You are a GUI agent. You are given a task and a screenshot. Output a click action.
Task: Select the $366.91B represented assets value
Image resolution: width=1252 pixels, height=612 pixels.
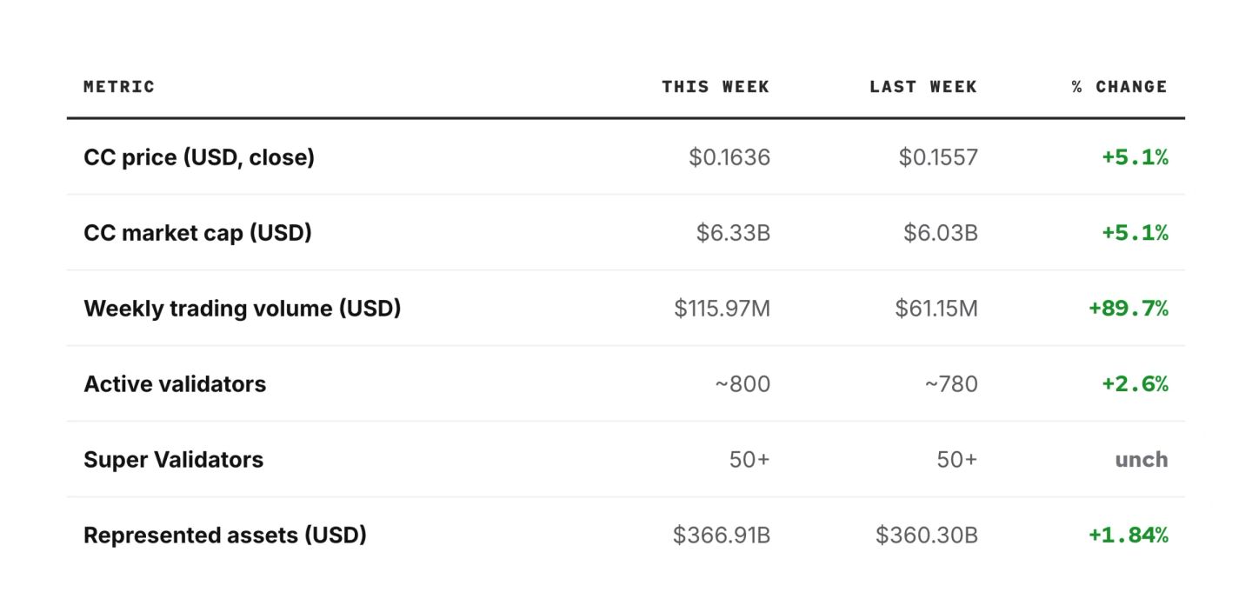pyautogui.click(x=722, y=535)
